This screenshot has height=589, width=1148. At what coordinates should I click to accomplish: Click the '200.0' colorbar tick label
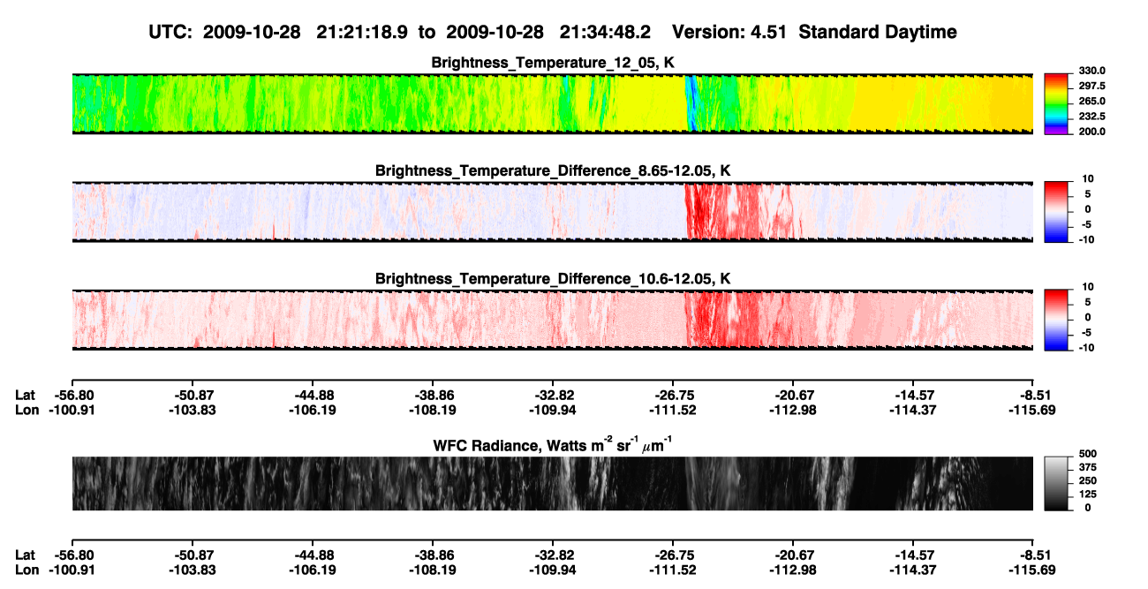1091,132
